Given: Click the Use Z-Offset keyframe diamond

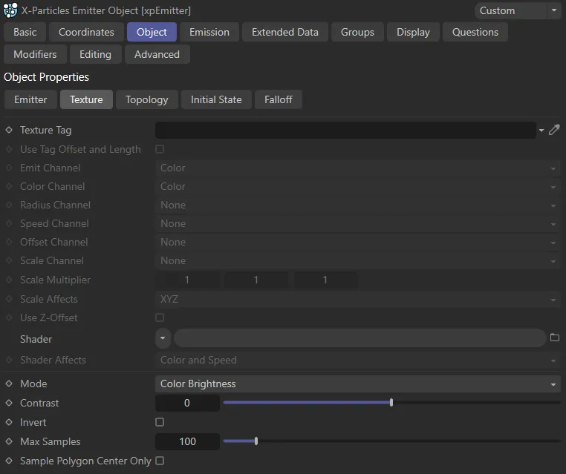Looking at the screenshot, I should click(x=9, y=317).
